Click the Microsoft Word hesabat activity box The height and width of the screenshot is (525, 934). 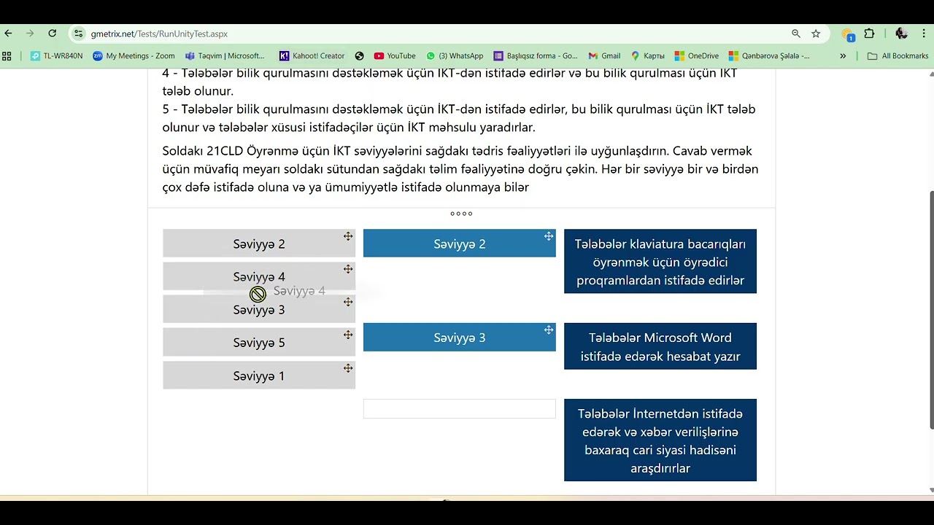(x=660, y=346)
